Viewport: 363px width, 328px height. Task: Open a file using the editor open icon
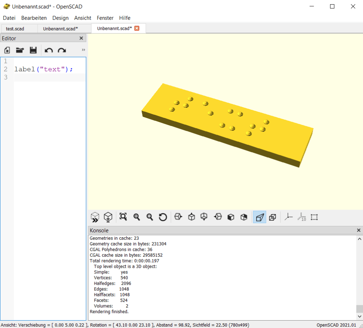(20, 50)
